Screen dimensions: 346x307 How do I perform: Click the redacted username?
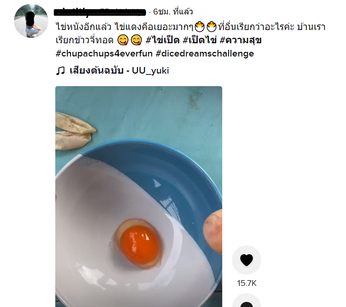coord(100,12)
